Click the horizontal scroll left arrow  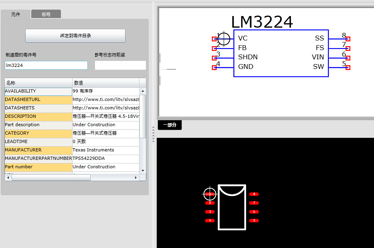8,177
